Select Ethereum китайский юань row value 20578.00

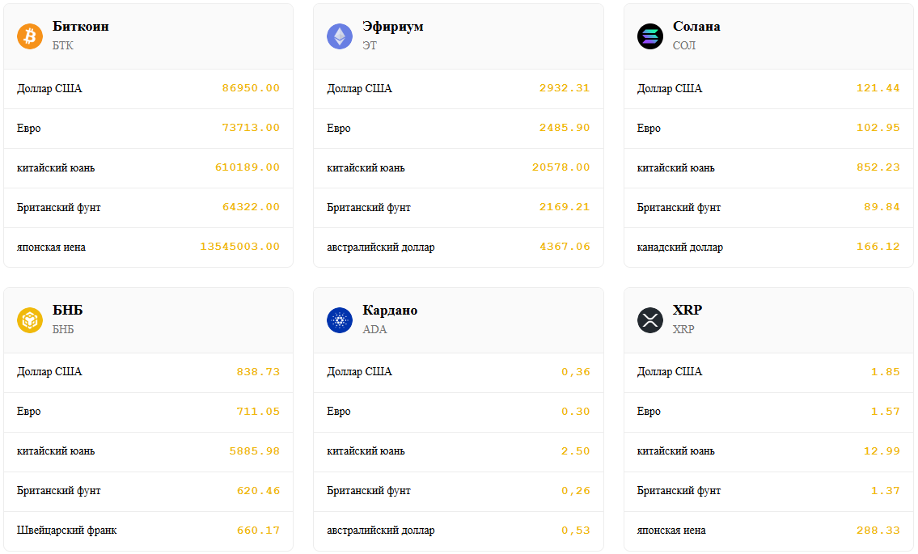pyautogui.click(x=561, y=167)
